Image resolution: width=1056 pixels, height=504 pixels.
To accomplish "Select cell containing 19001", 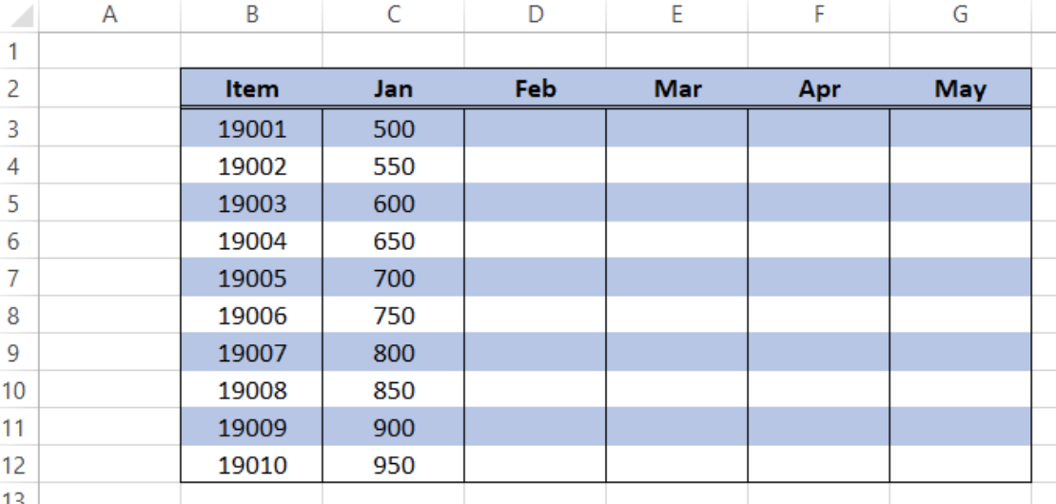I will tap(251, 127).
